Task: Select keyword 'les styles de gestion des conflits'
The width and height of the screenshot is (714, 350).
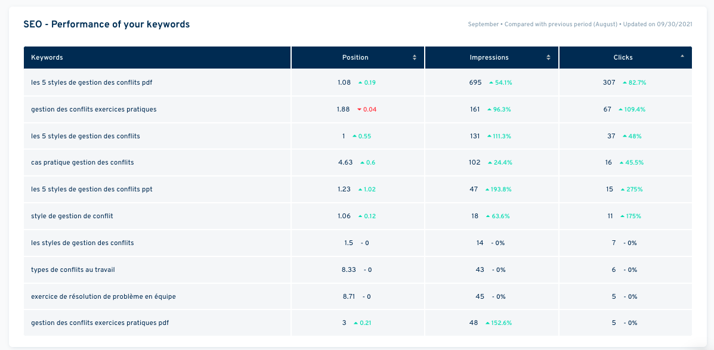Action: tap(82, 243)
